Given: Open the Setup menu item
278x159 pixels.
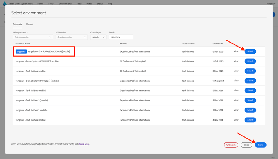Looking at the screenshot, I should coord(51,4).
